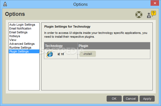Screen dimensions: 161x106
Task: Apply the settings changes
Action: 147,99
